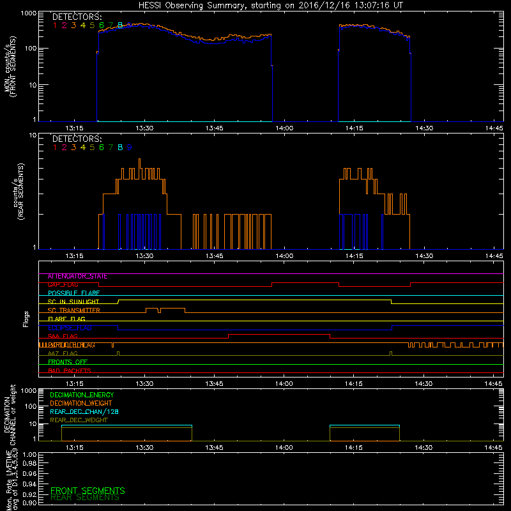Click cyan detector 8 in rear segments legend

coord(120,148)
